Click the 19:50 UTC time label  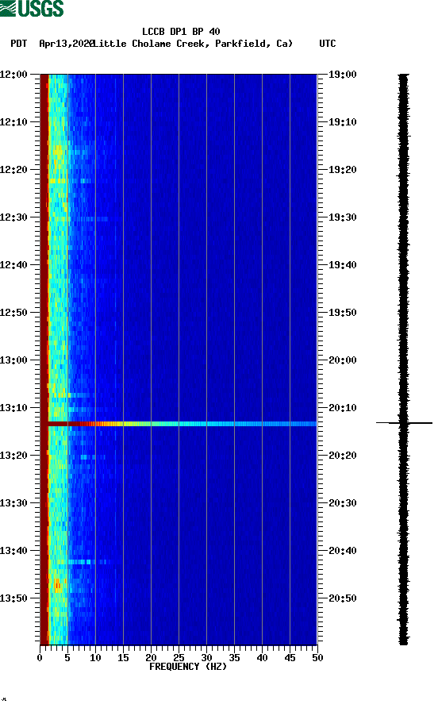[342, 313]
